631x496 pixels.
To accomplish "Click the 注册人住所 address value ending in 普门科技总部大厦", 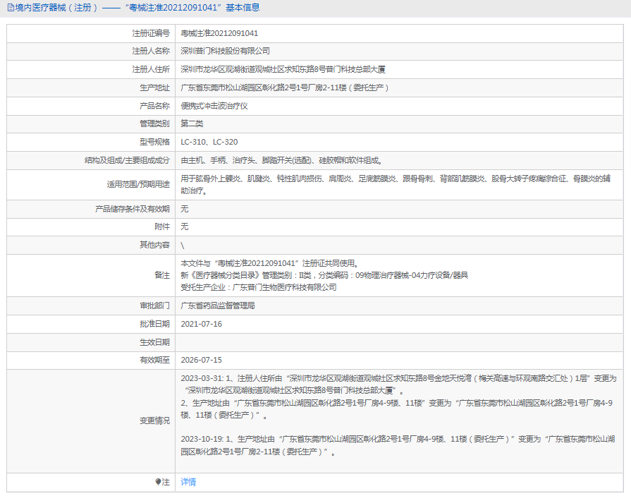I will tap(283, 69).
